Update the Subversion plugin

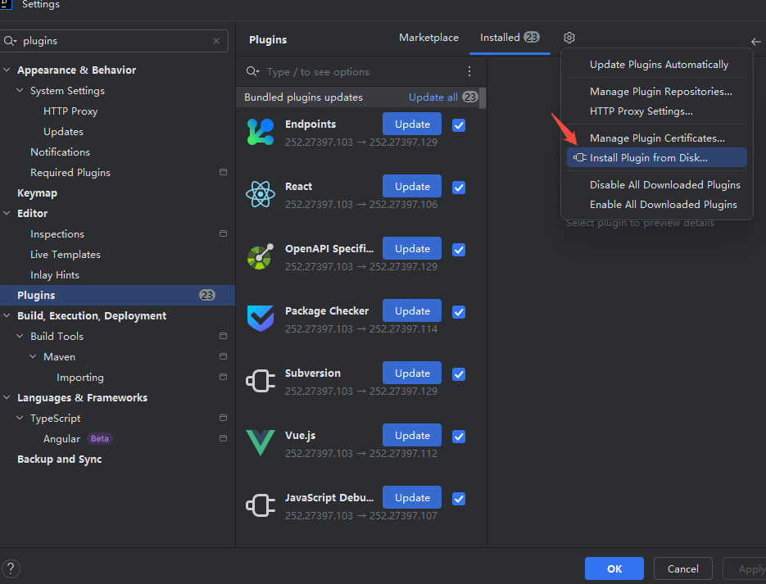click(x=412, y=373)
